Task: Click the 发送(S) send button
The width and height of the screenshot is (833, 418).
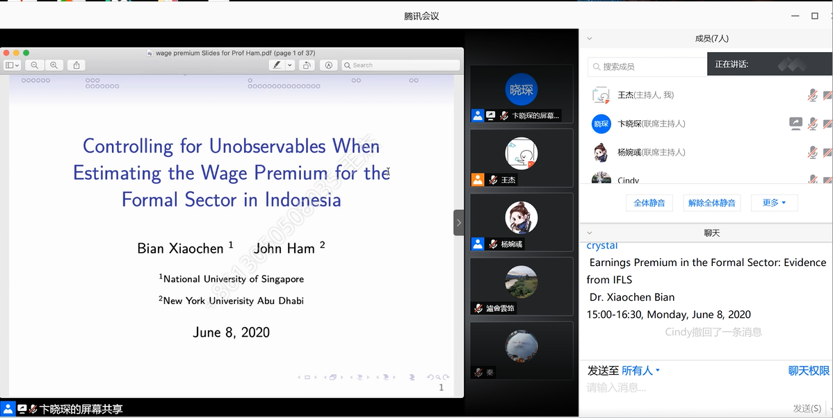Action: coord(807,408)
